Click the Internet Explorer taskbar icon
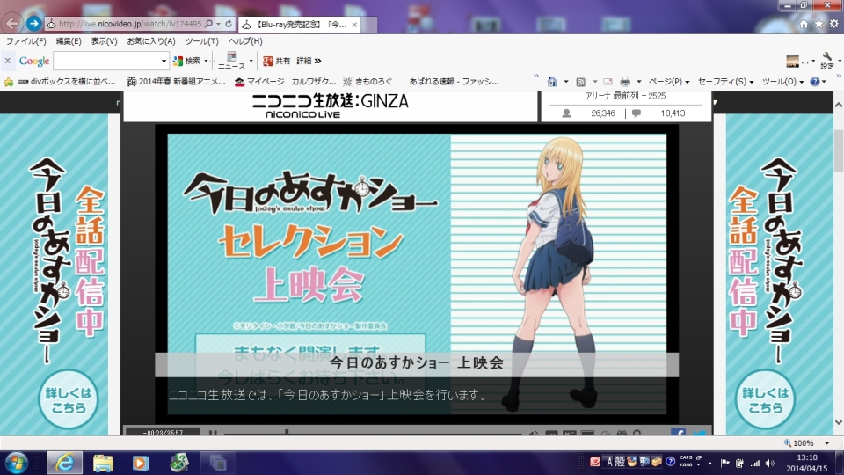 click(x=64, y=463)
